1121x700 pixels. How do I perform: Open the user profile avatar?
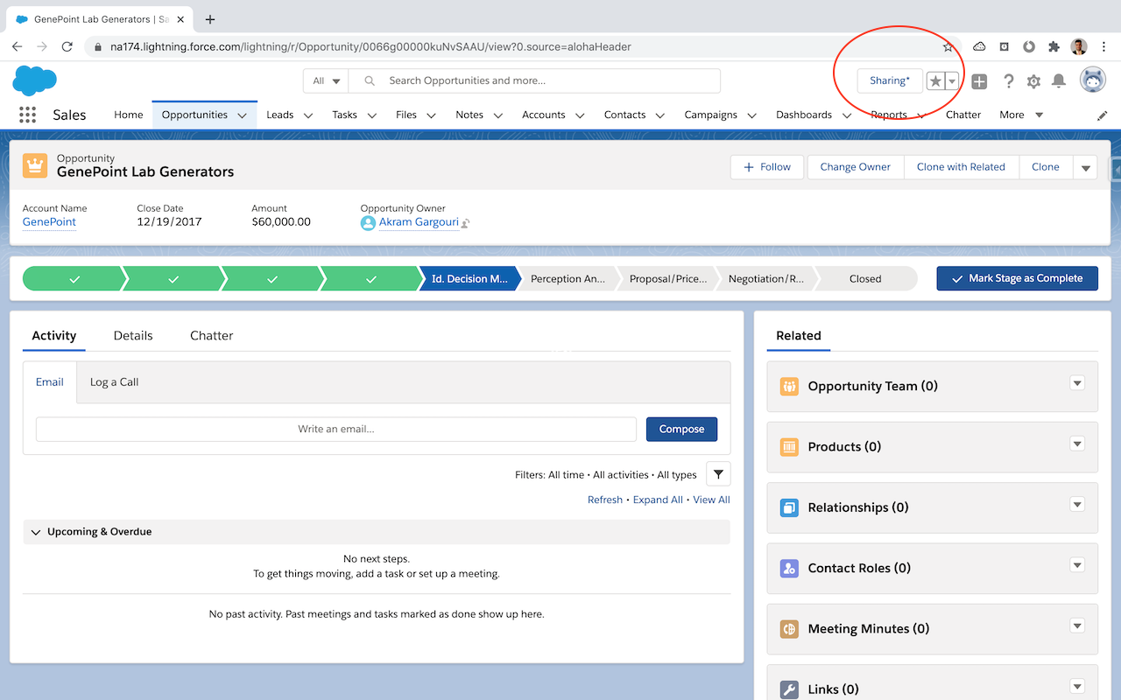coord(1092,80)
